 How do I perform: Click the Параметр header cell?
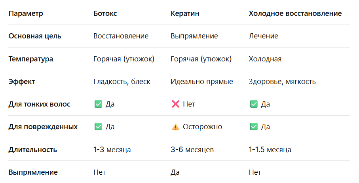(26, 13)
